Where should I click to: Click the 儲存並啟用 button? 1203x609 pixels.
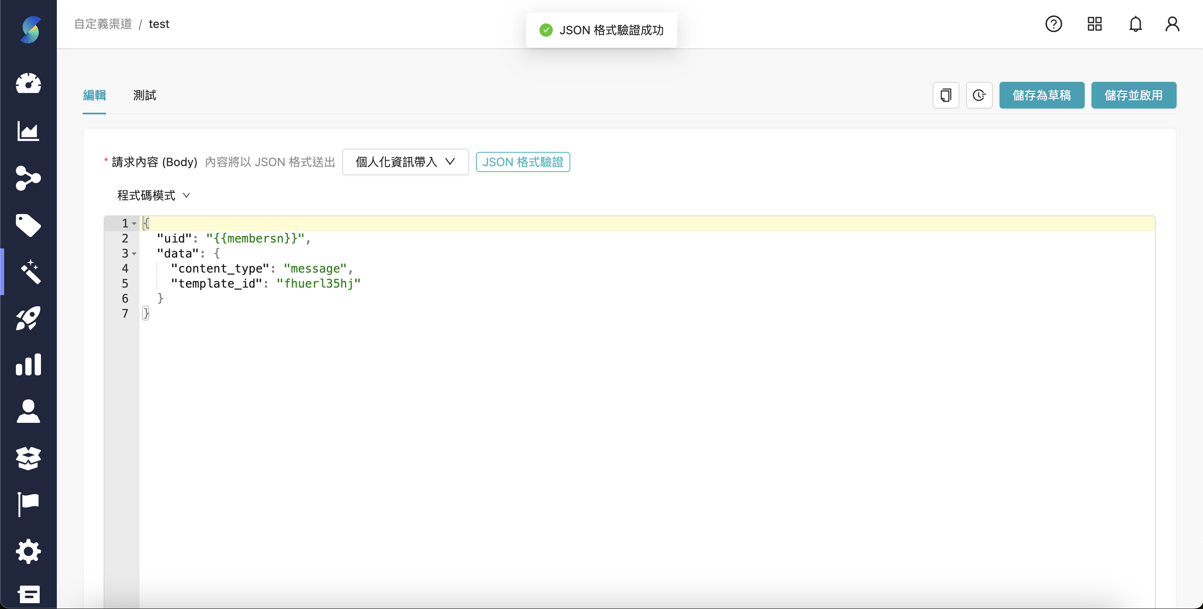1133,95
